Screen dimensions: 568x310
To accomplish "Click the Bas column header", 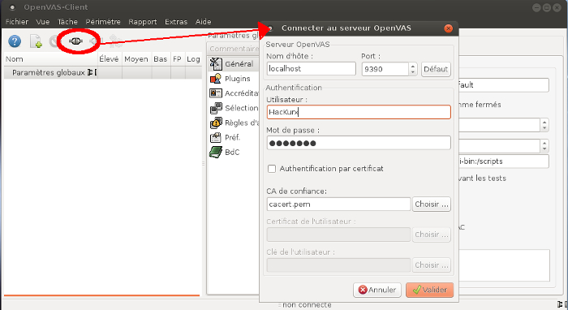I will pyautogui.click(x=161, y=59).
